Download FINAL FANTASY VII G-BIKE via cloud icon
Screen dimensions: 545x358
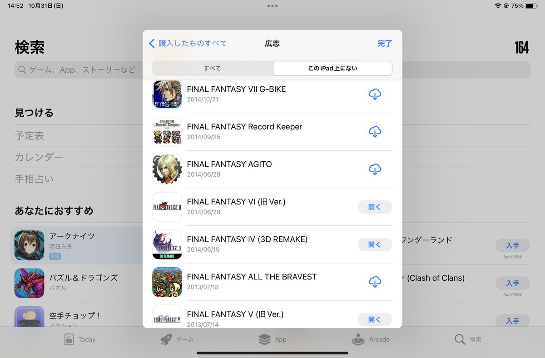tap(375, 94)
